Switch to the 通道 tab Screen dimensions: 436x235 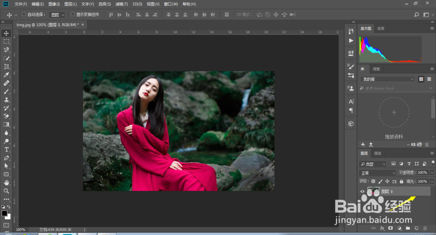tap(378, 153)
